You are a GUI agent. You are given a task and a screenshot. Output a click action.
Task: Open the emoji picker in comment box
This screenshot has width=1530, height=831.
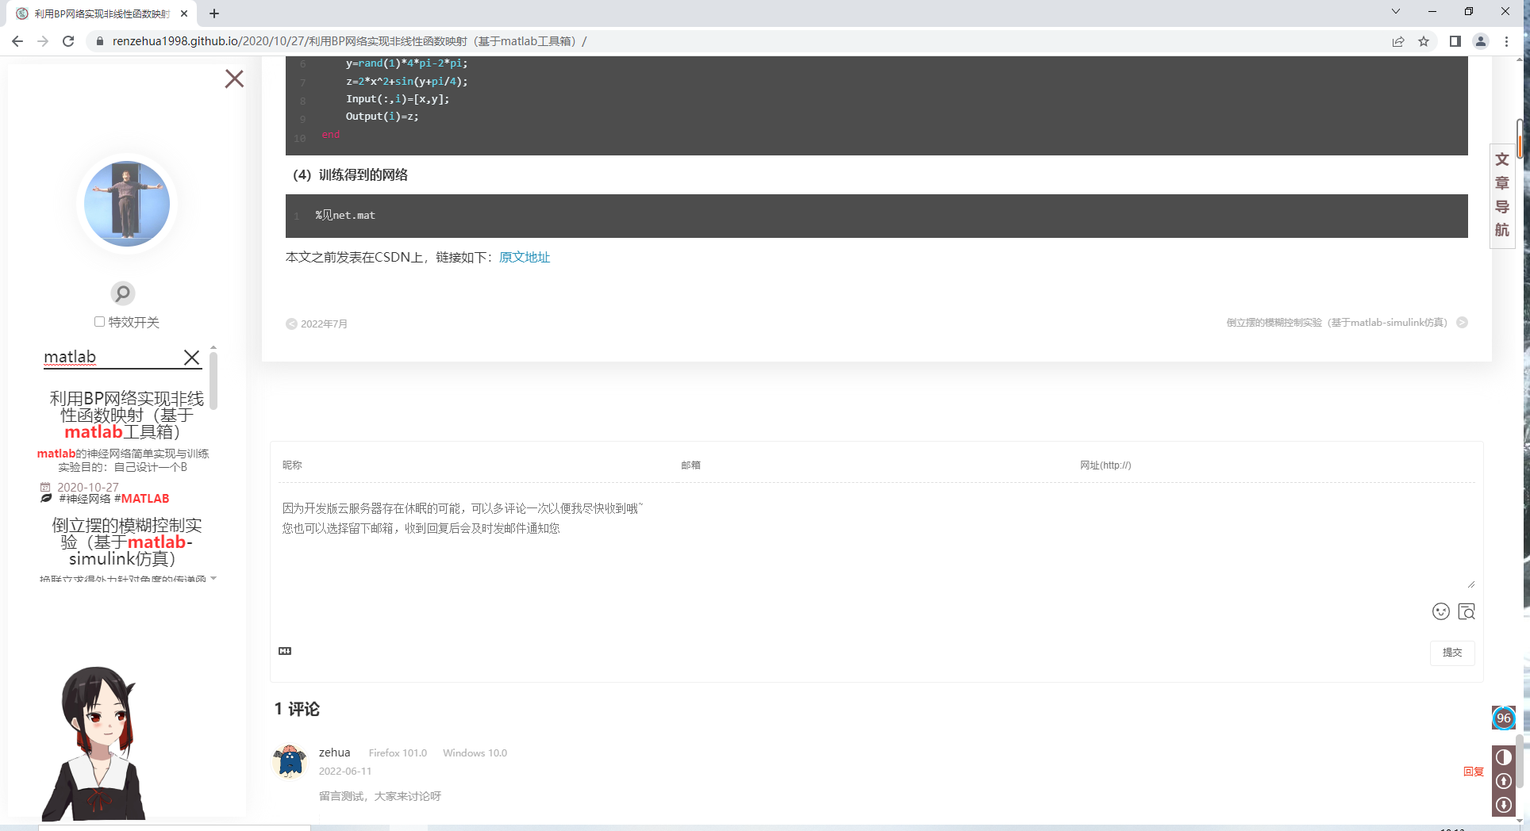(x=1440, y=611)
